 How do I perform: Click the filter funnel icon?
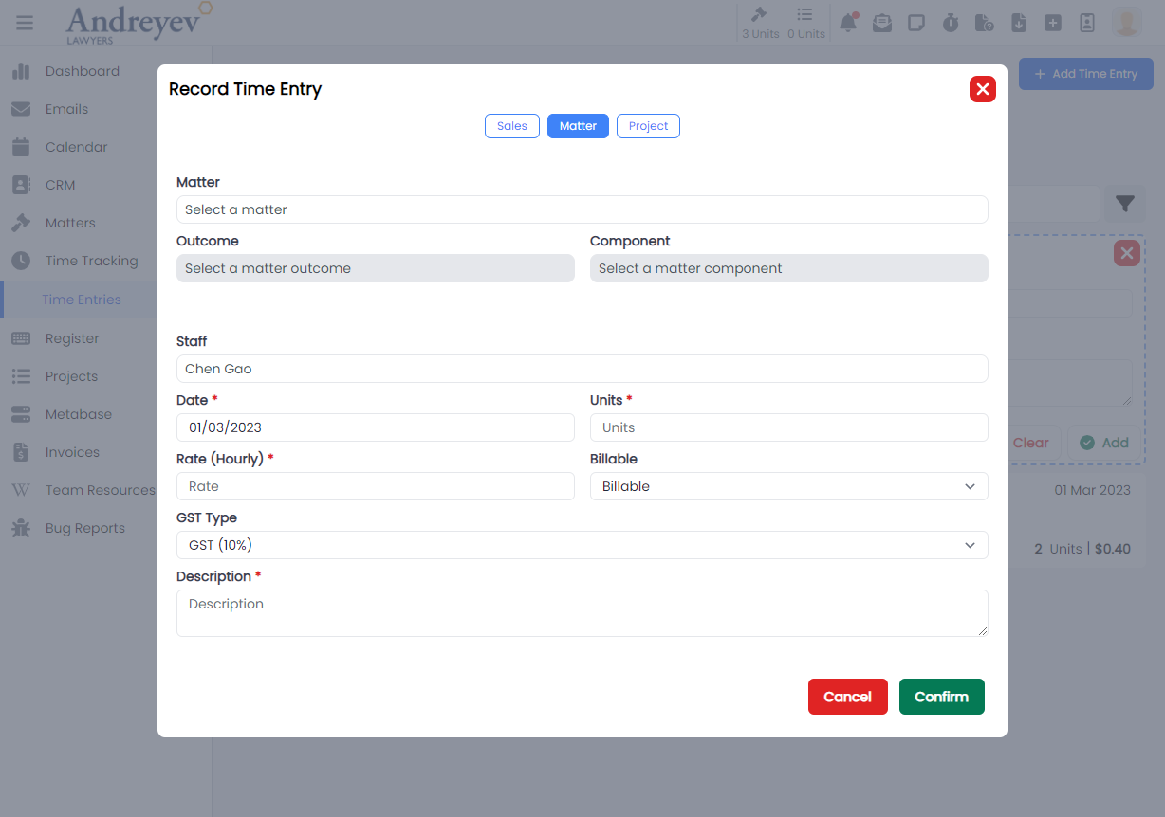pyautogui.click(x=1125, y=204)
